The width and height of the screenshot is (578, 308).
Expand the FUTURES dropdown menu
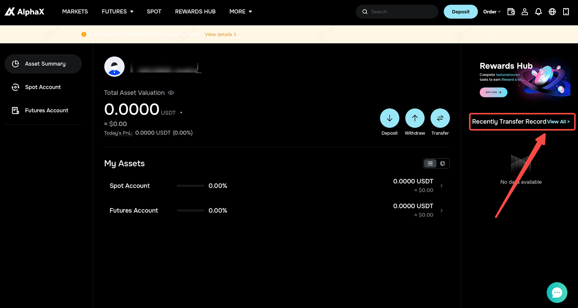(x=117, y=12)
